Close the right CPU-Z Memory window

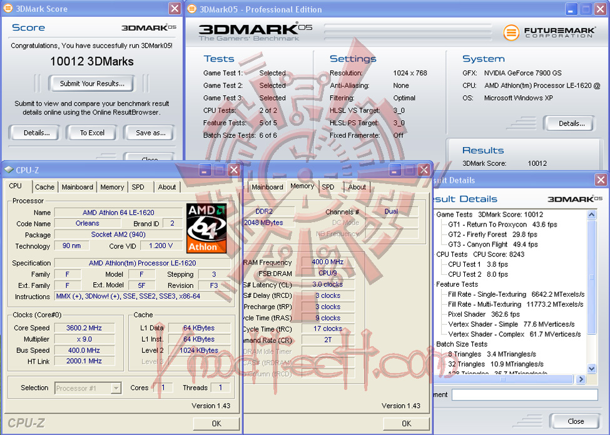click(424, 170)
